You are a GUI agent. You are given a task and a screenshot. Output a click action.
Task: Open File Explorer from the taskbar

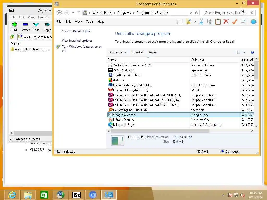pos(28,195)
